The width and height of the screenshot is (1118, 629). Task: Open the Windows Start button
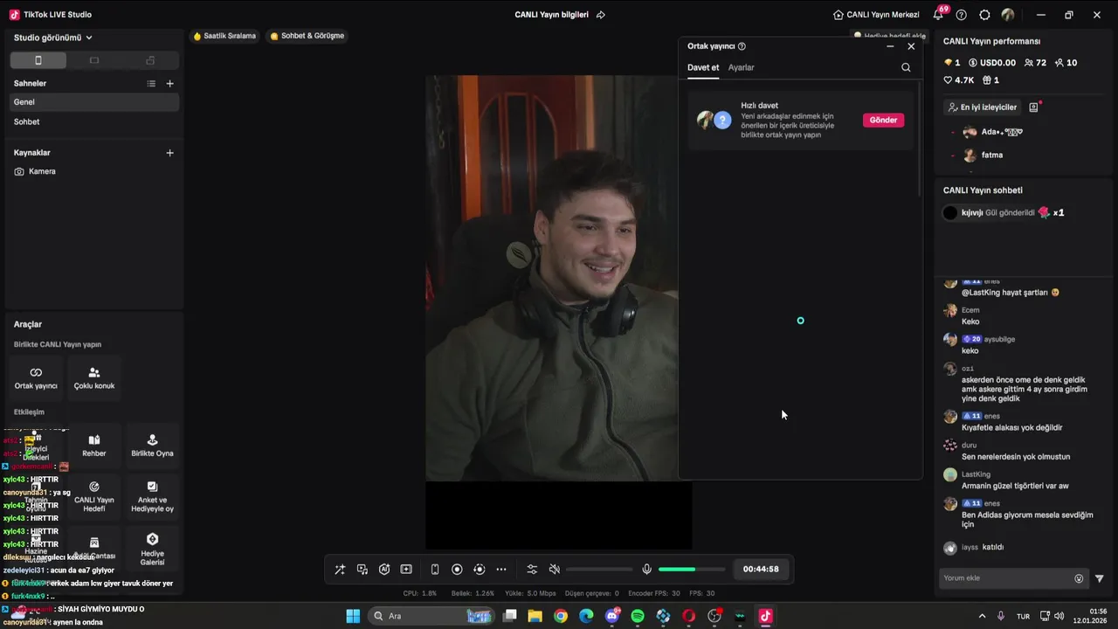click(353, 616)
